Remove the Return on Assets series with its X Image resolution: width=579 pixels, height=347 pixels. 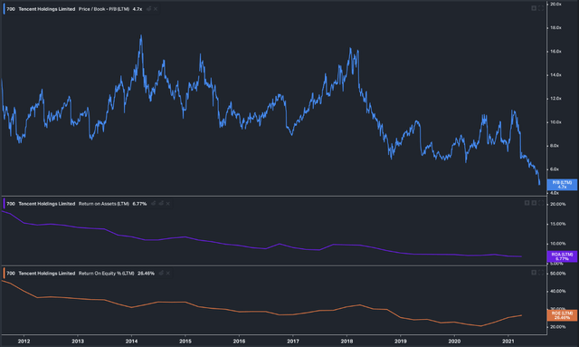[x=168, y=204]
